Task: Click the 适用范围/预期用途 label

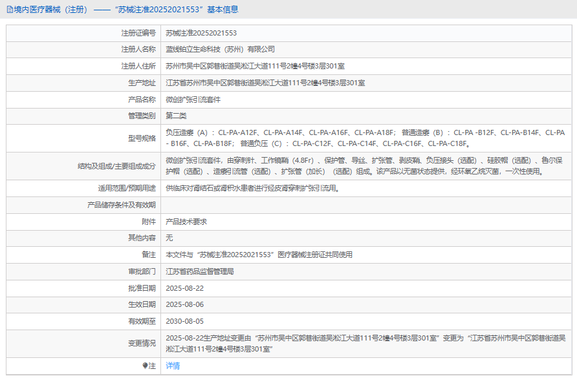Action: point(127,188)
